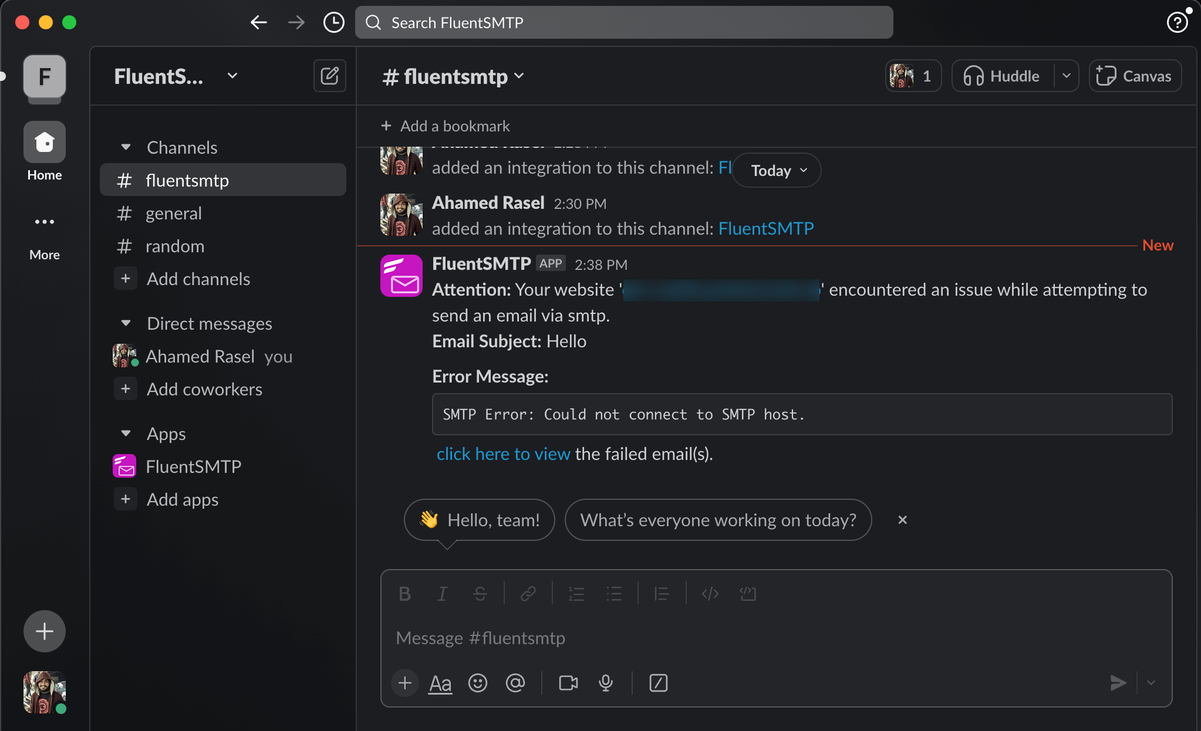This screenshot has width=1201, height=731.
Task: Click the SMTP Error code block text
Action: [623, 414]
